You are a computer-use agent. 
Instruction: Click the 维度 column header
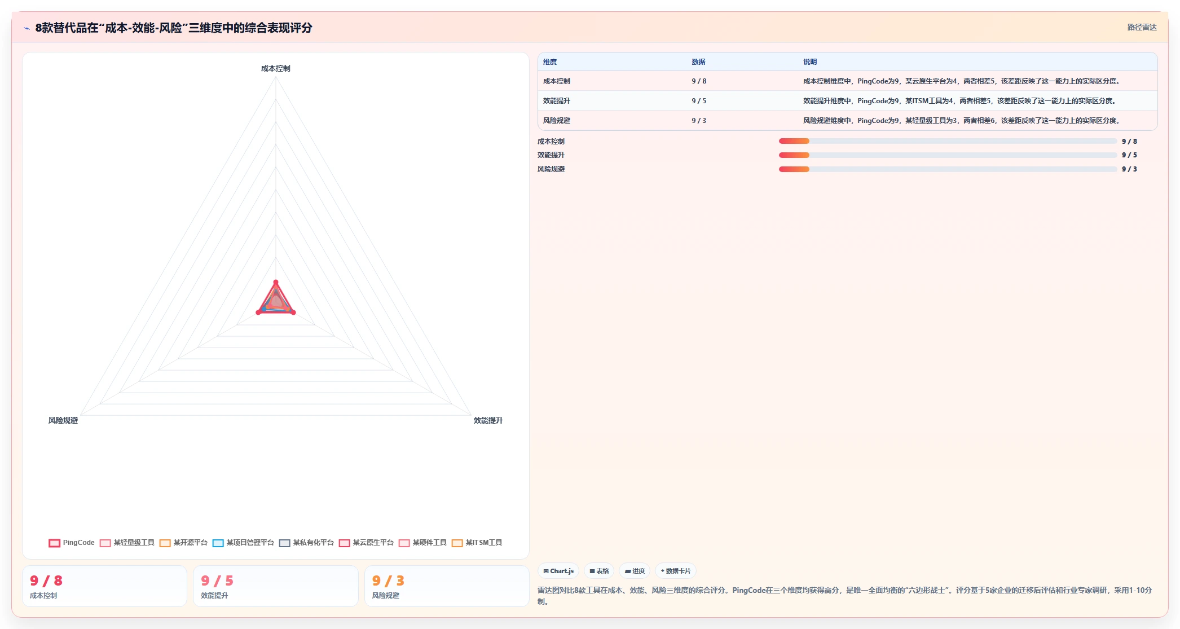[x=550, y=62]
